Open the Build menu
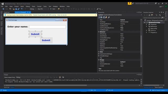Image resolution: width=168 pixels, height=94 pixels. (22, 6)
